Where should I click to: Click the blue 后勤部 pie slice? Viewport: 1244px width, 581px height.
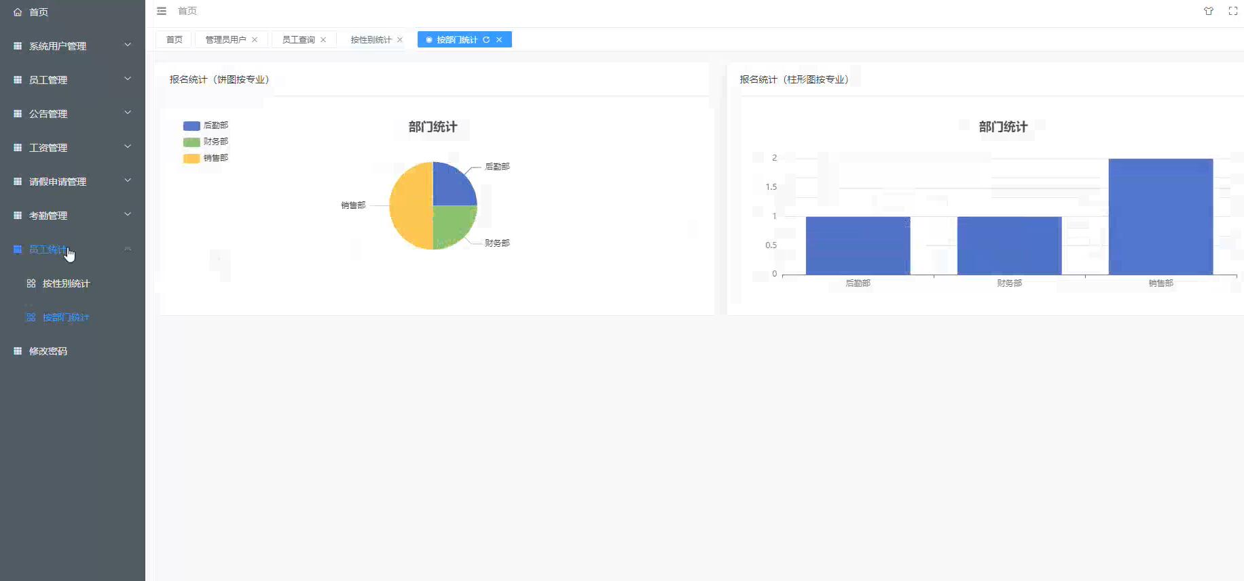click(x=452, y=186)
